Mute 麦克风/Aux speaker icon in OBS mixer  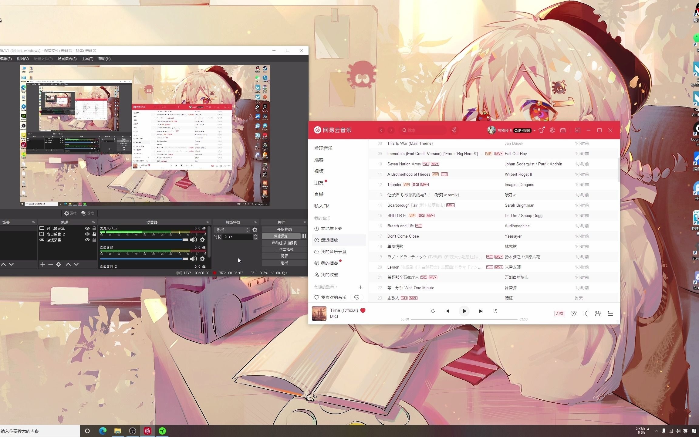click(x=193, y=240)
